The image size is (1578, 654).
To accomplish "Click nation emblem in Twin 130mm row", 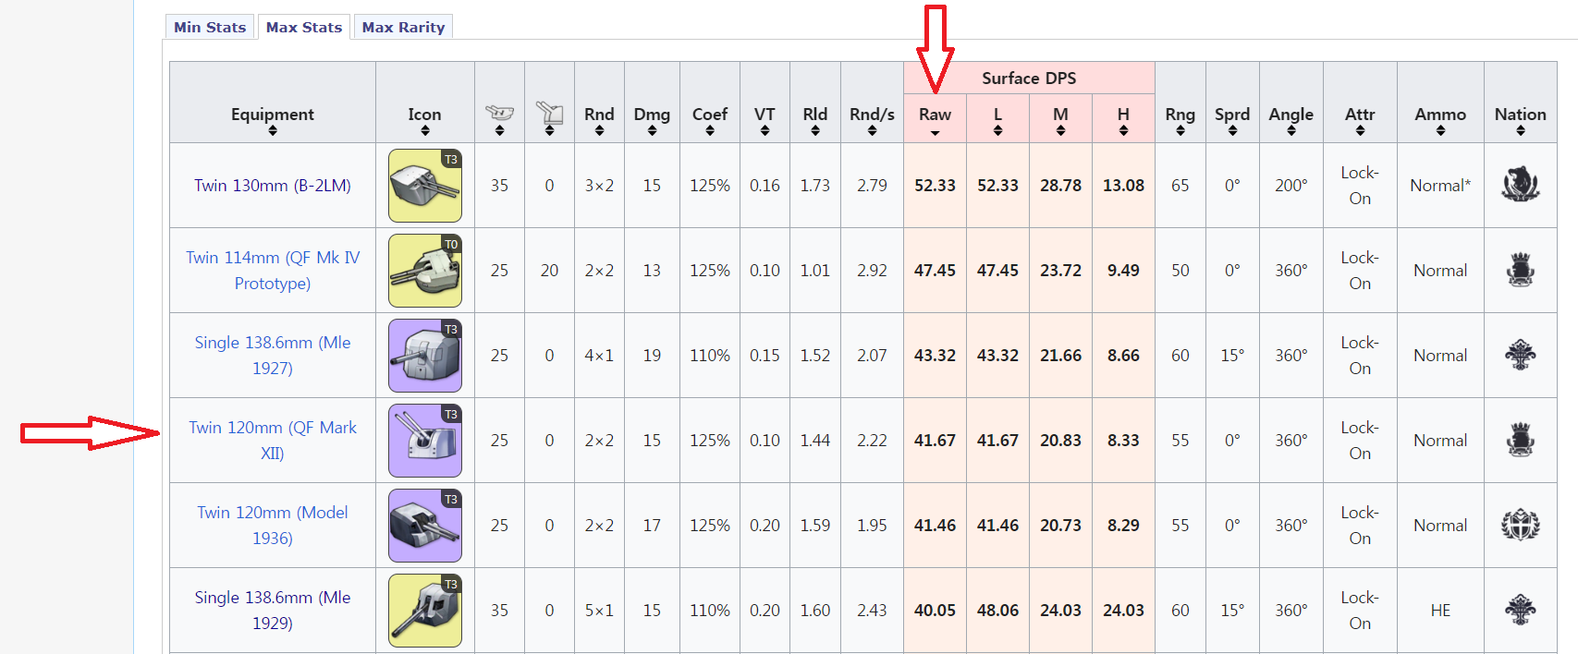I will pyautogui.click(x=1520, y=185).
